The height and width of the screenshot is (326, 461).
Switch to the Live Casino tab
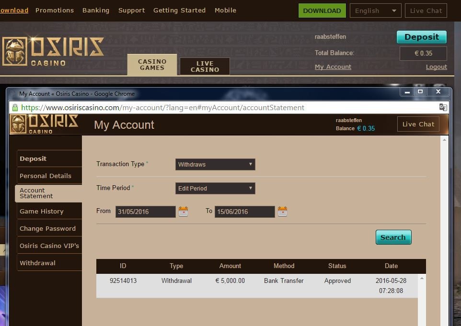(x=205, y=67)
